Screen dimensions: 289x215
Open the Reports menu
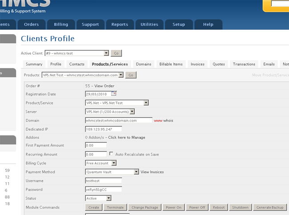click(120, 24)
